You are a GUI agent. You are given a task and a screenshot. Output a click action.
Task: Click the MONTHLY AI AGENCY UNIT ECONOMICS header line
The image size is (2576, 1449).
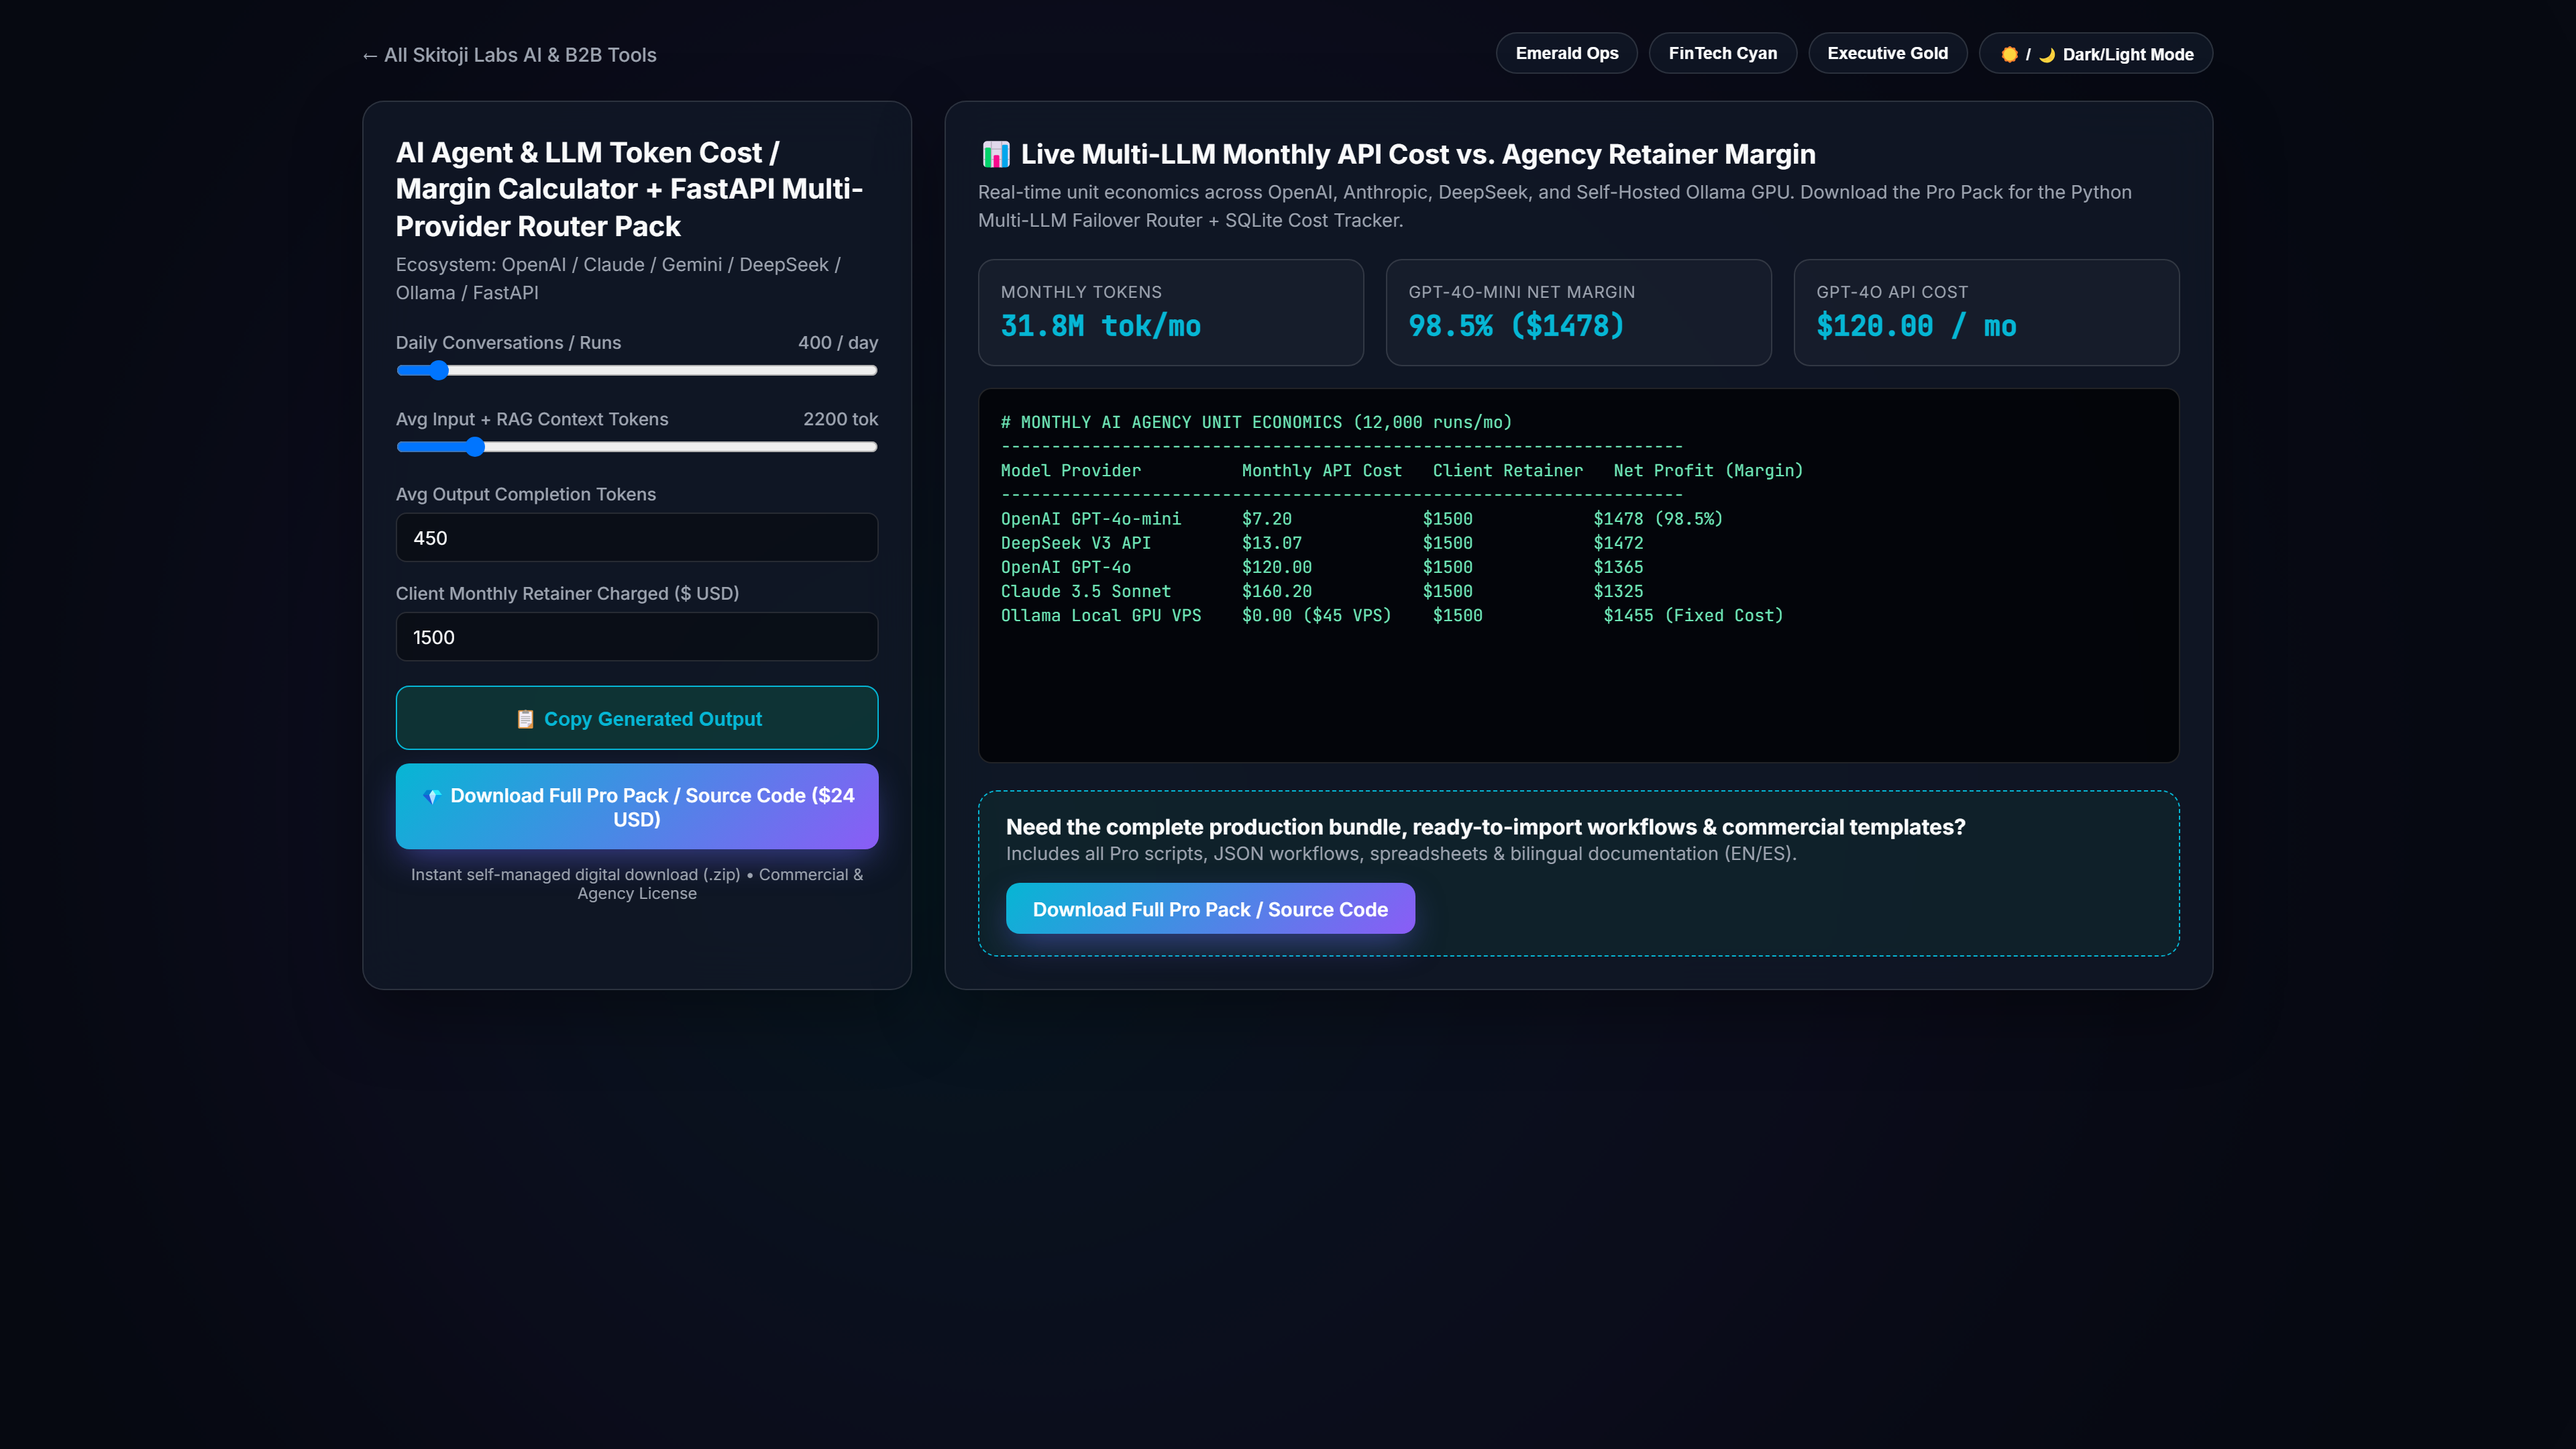tap(1256, 423)
